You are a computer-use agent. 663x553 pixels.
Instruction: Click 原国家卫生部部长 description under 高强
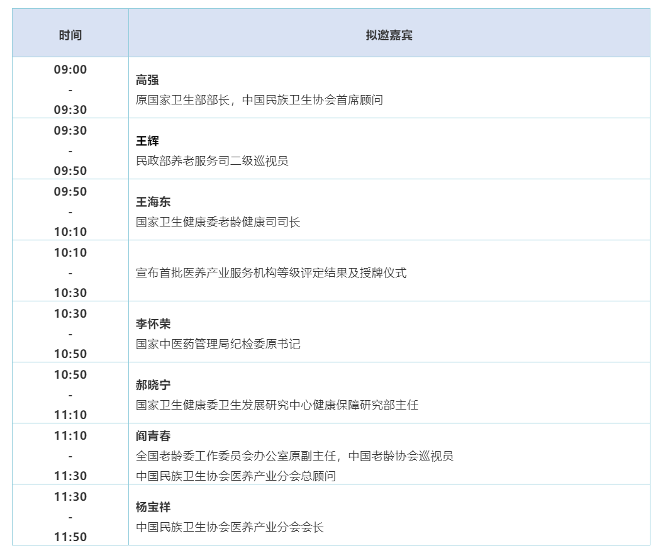(x=182, y=100)
